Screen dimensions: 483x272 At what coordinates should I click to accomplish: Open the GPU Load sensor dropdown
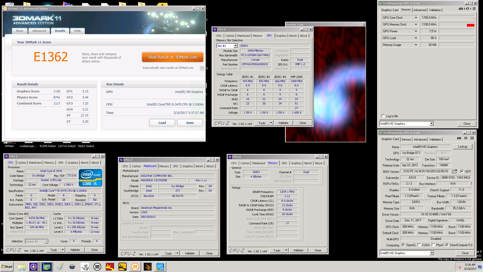pos(416,38)
